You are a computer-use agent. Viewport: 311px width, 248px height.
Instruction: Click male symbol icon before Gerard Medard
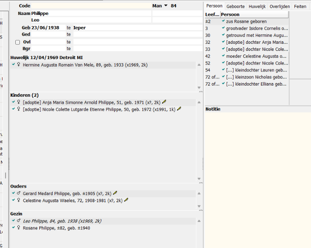(19, 193)
